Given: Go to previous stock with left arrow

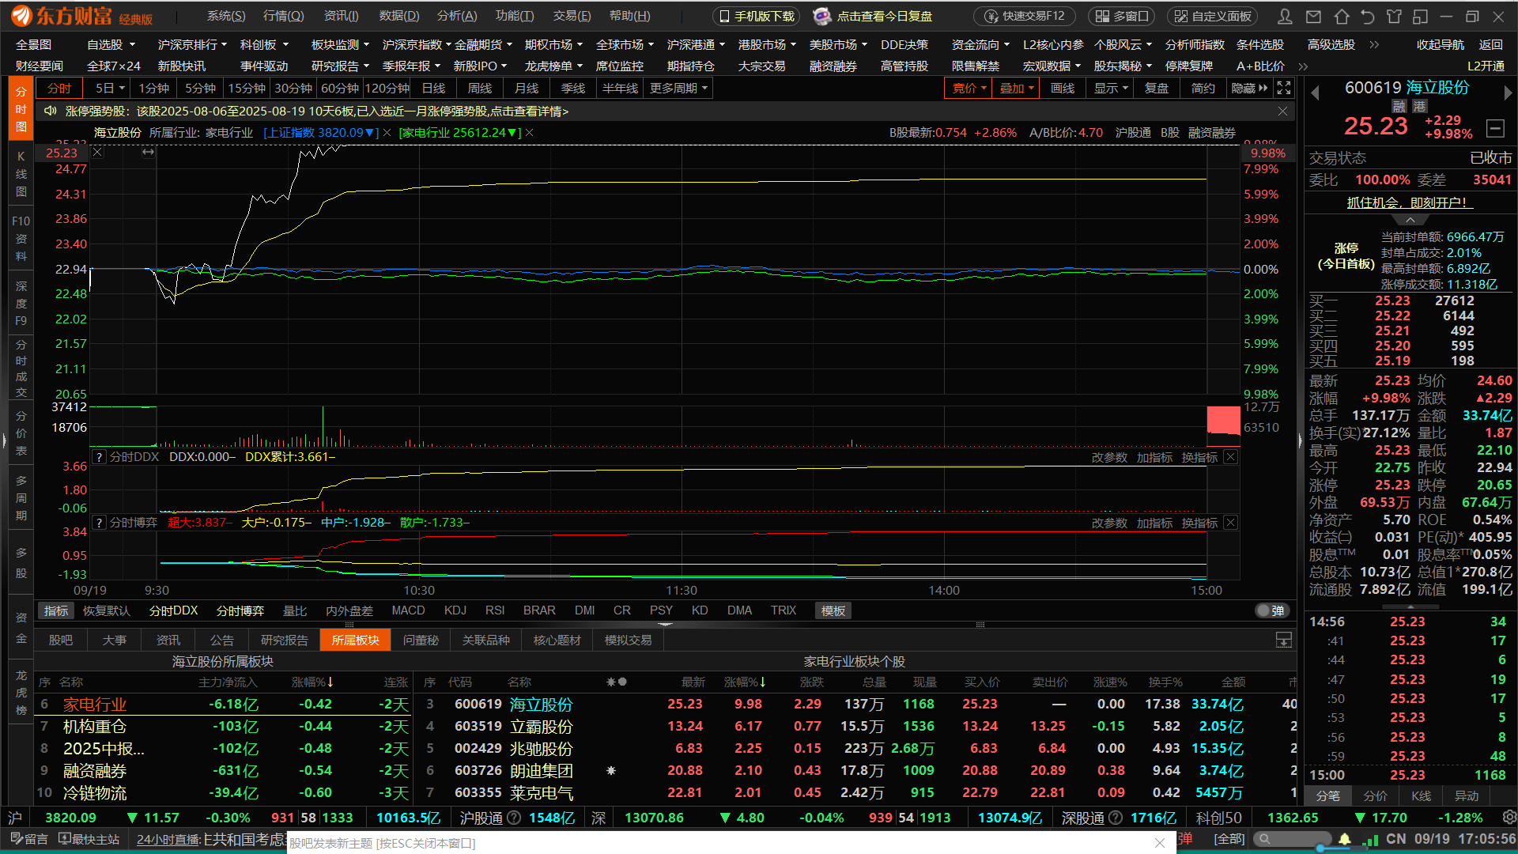Looking at the screenshot, I should [x=1316, y=93].
